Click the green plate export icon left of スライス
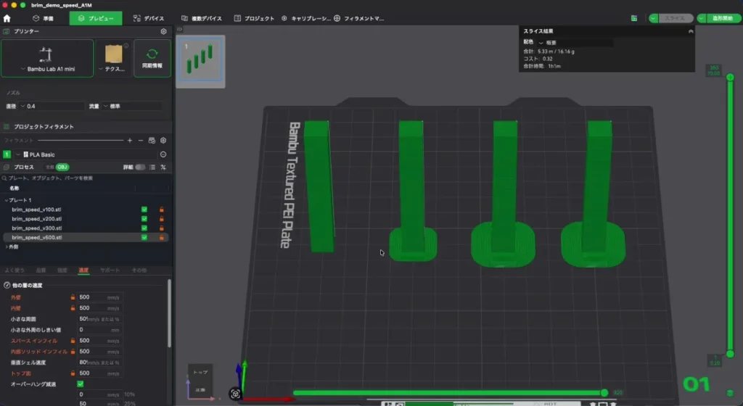The width and height of the screenshot is (743, 406). coord(634,18)
